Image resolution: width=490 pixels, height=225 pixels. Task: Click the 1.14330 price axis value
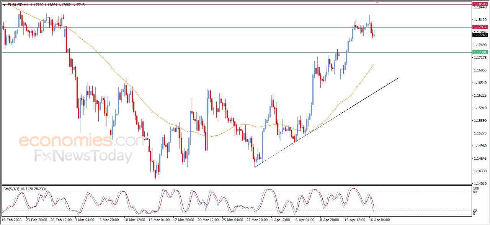(480, 171)
